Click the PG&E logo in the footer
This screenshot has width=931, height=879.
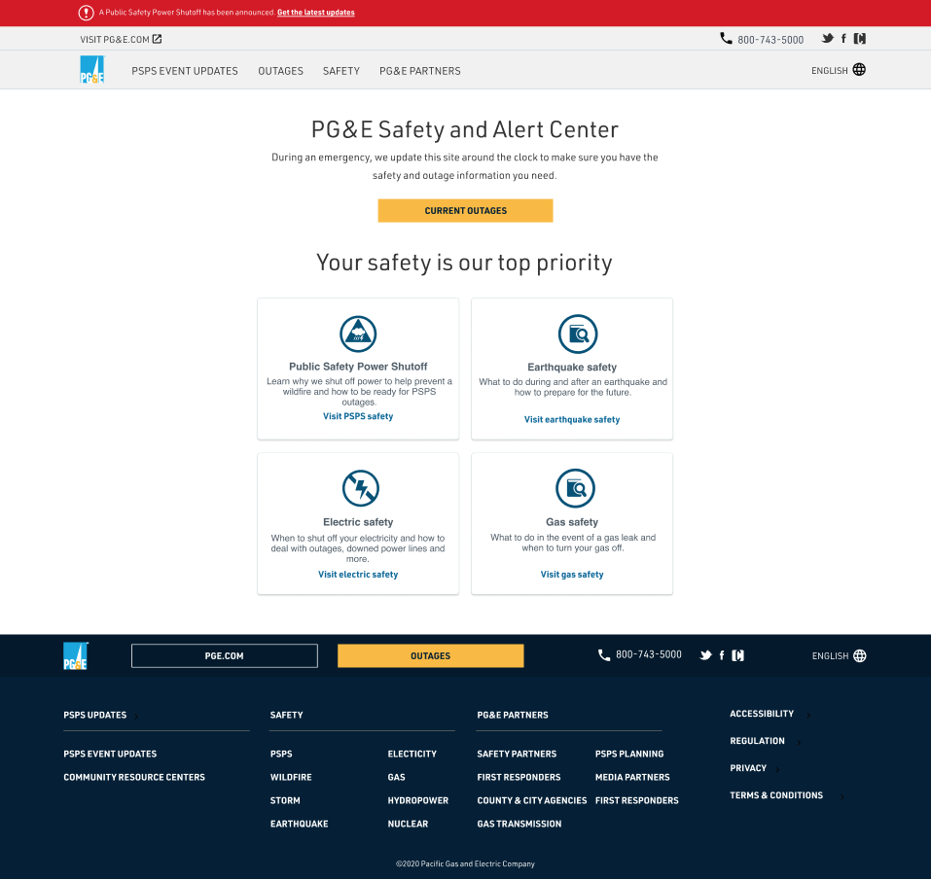(x=76, y=655)
